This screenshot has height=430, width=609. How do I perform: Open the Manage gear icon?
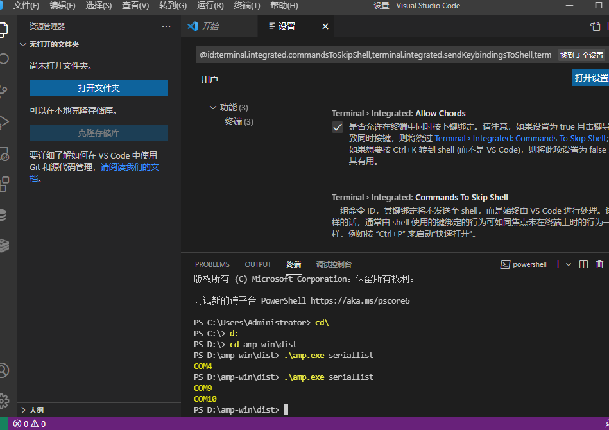(x=4, y=400)
